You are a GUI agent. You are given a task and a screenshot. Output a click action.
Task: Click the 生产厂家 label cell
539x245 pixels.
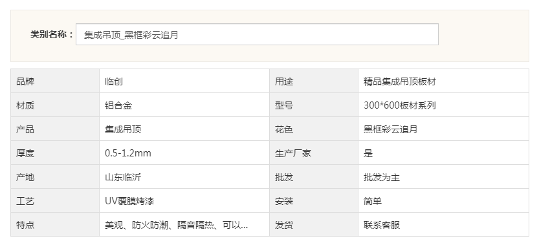click(x=314, y=153)
